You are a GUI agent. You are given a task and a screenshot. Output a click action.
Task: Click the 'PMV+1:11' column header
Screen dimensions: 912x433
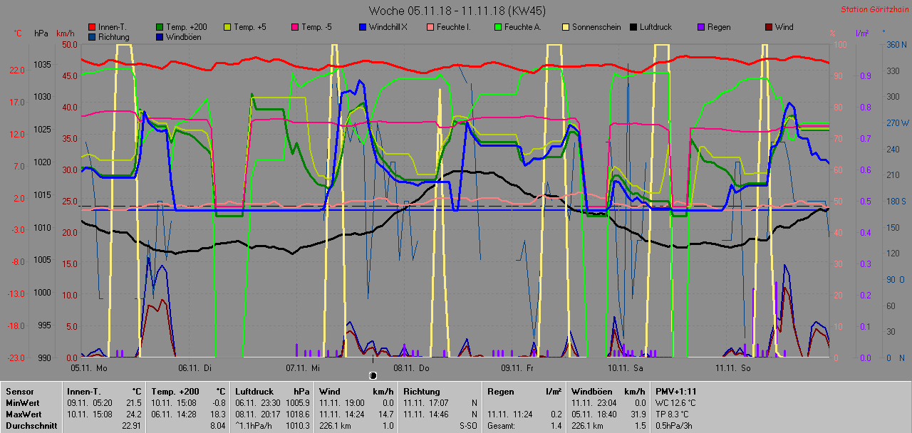[x=676, y=392]
